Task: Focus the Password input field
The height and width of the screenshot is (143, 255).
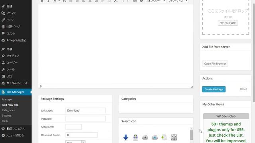Action: [x=86, y=119]
